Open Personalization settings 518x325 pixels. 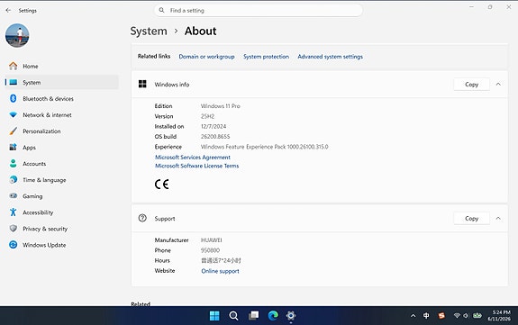point(62,131)
